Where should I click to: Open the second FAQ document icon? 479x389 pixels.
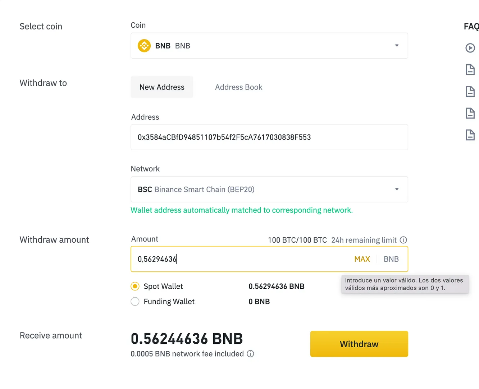pos(470,91)
